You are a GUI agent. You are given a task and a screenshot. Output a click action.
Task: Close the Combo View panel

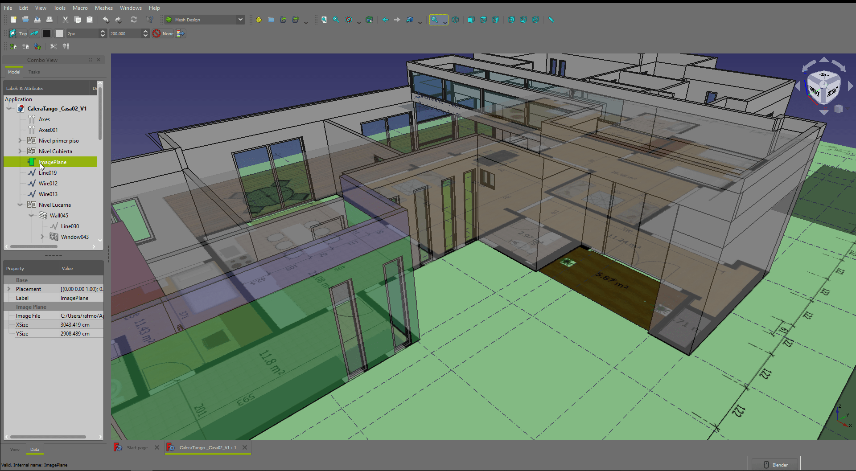tap(99, 60)
